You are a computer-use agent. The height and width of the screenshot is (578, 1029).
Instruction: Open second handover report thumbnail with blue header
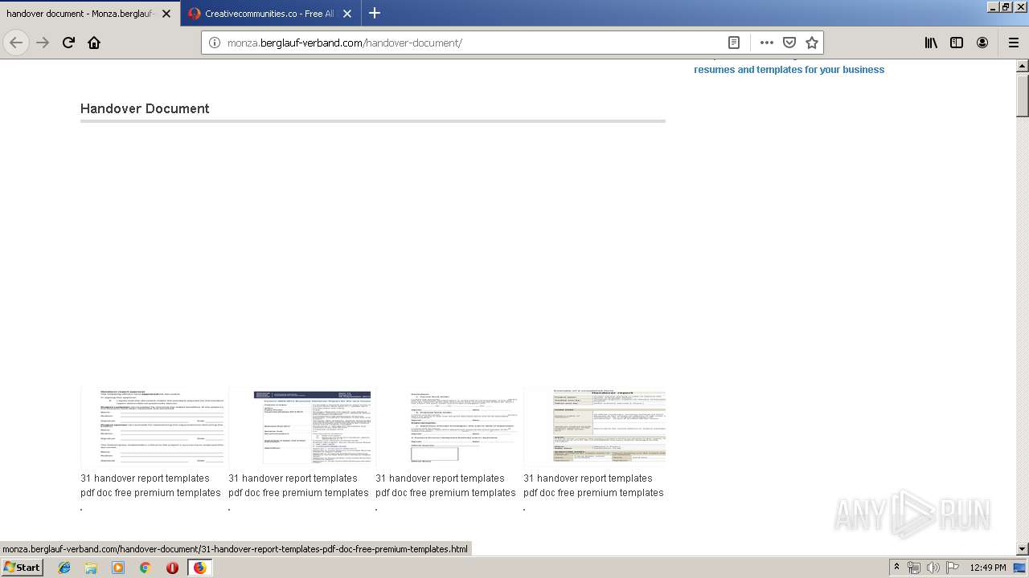click(302, 426)
